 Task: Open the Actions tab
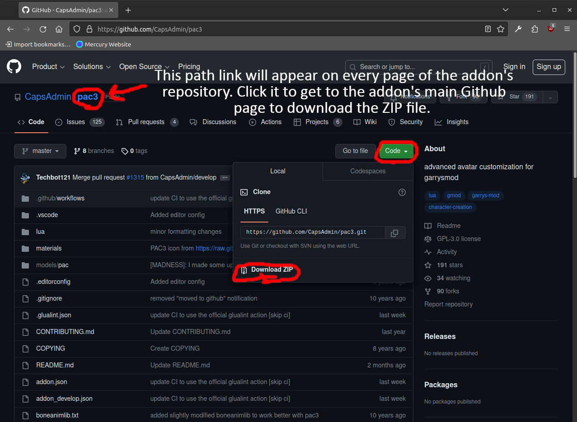(265, 122)
